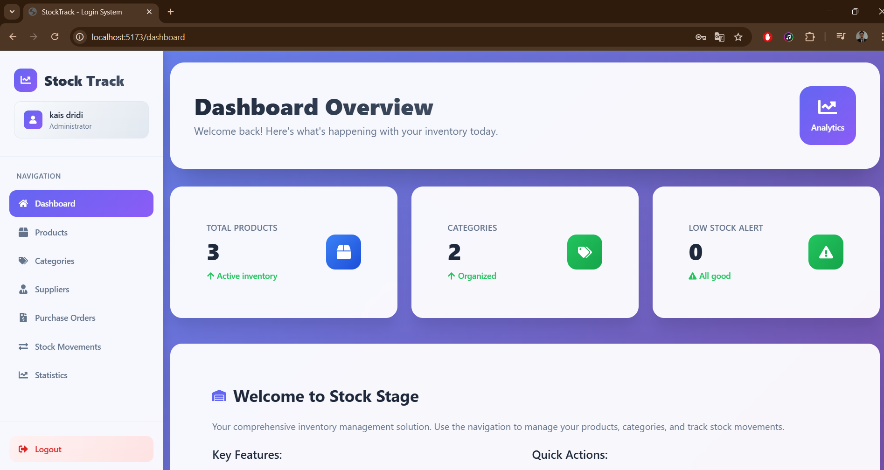The width and height of the screenshot is (884, 470).
Task: Open the Products page from navigation
Action: pyautogui.click(x=81, y=232)
